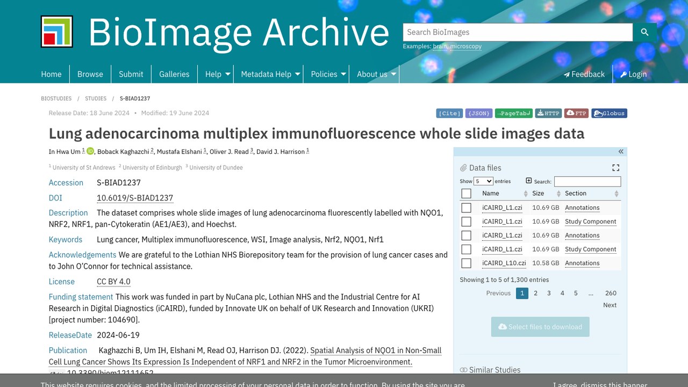
Task: Click Next in files pagination
Action: click(x=610, y=305)
